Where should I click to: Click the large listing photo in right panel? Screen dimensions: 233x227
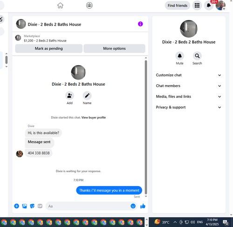pos(189,29)
